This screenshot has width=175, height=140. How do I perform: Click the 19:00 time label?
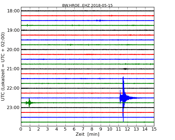tap(13, 30)
